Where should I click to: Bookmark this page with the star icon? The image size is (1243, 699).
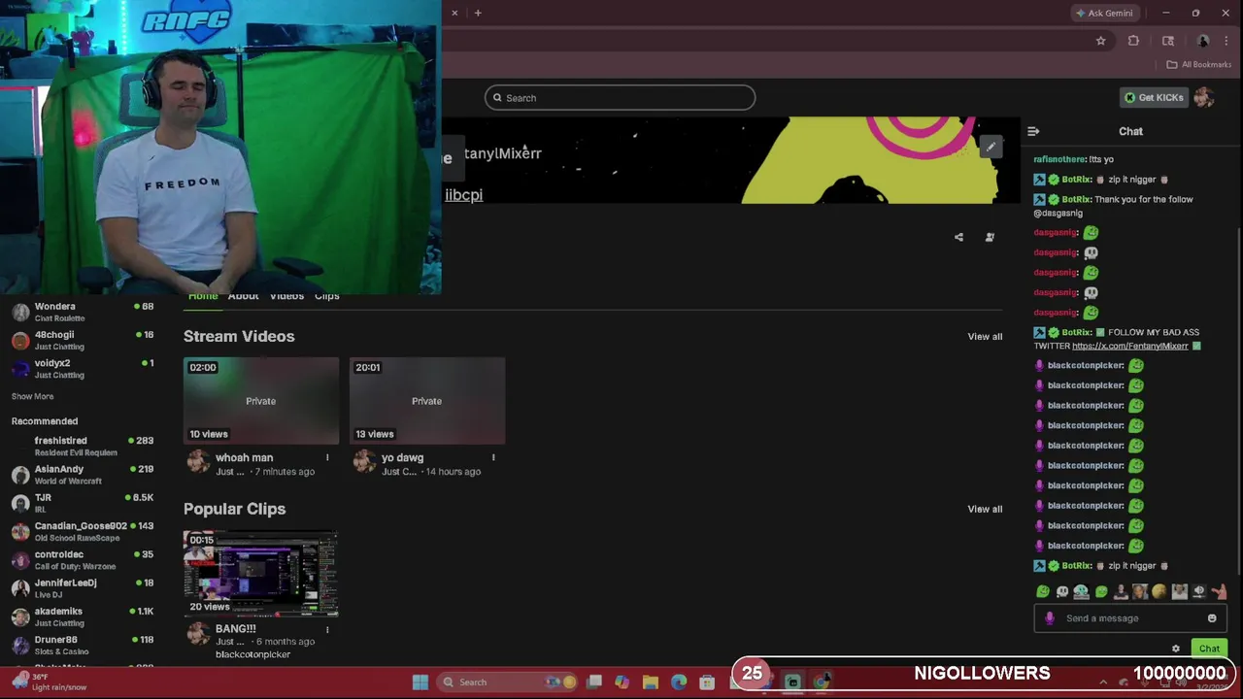pyautogui.click(x=1100, y=41)
